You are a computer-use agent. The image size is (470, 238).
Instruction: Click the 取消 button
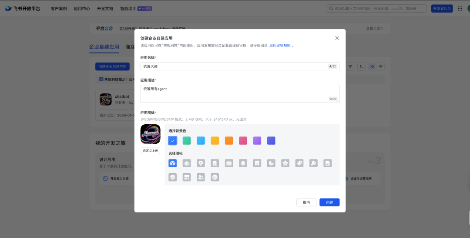(x=306, y=202)
